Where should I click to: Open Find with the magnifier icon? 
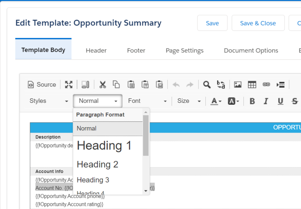207,85
